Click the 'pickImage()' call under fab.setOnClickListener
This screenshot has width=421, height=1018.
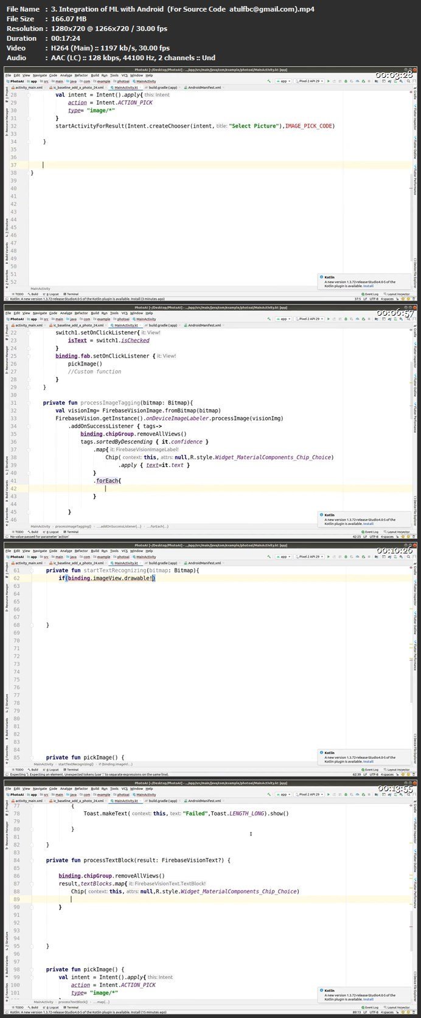pos(85,364)
